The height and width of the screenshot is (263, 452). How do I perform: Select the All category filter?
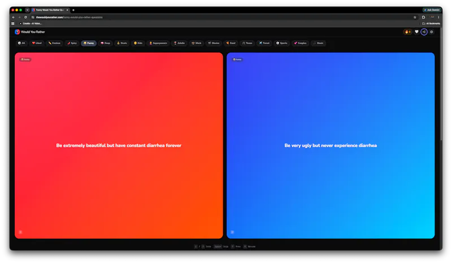(21, 43)
